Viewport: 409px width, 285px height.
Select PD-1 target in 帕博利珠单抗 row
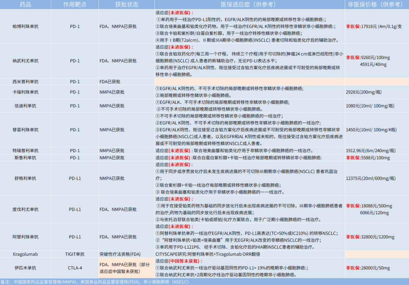point(75,26)
